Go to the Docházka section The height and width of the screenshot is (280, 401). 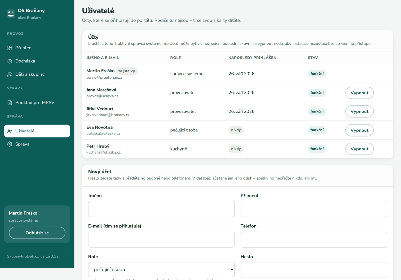[37, 61]
